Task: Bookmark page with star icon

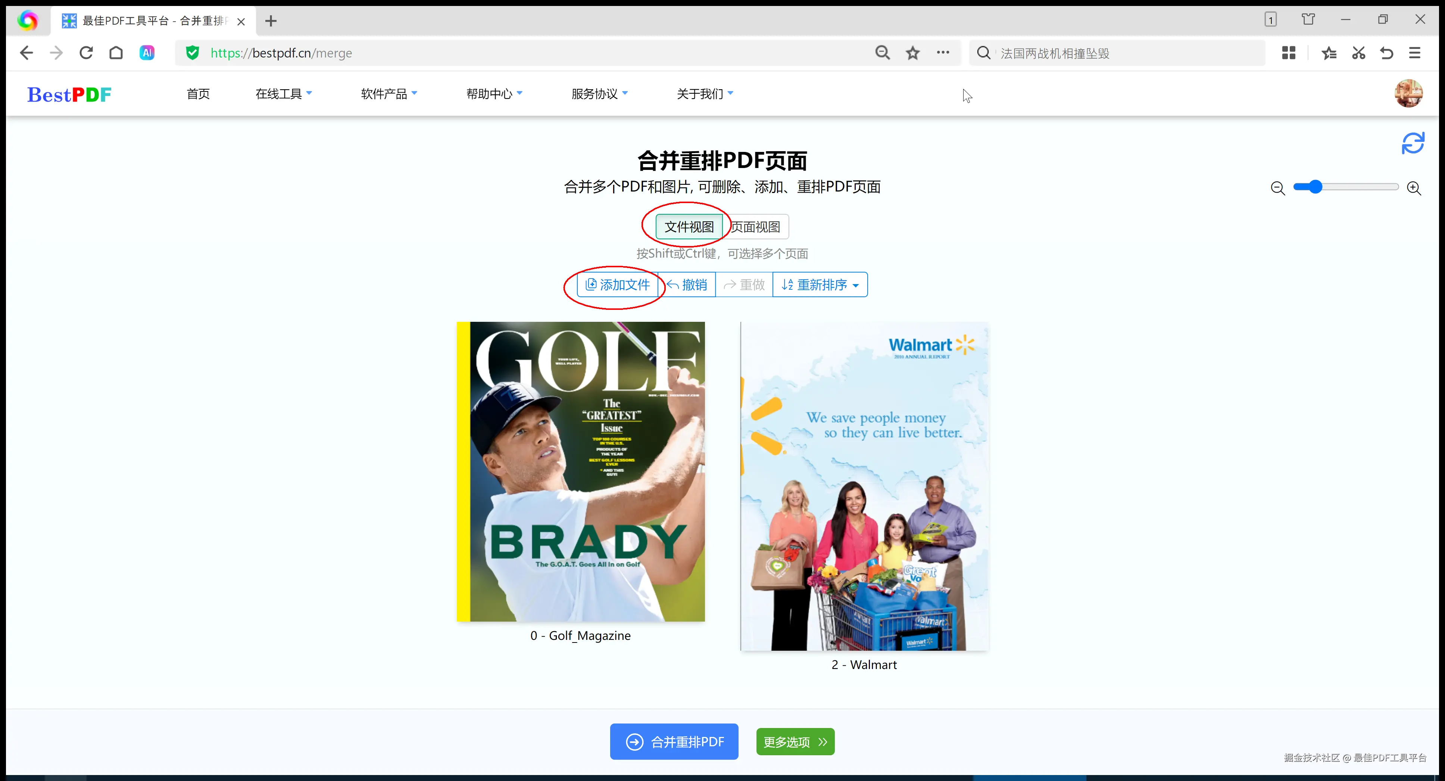Action: pos(913,53)
